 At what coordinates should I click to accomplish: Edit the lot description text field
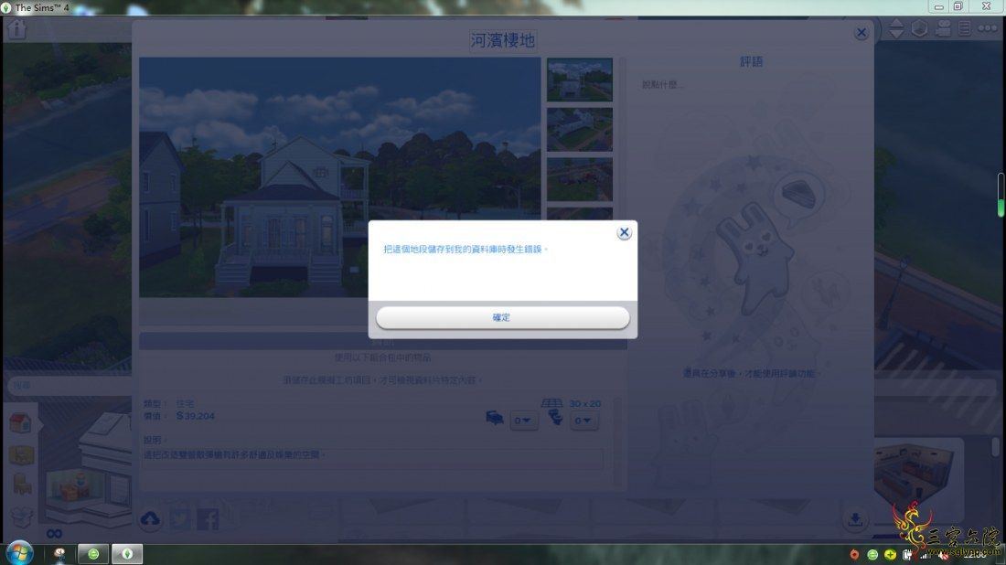tap(373, 459)
